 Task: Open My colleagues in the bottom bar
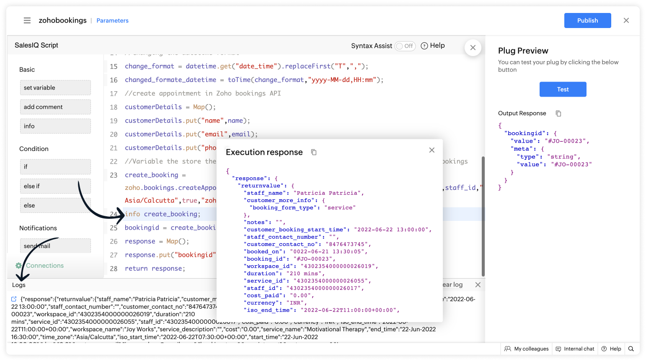click(527, 349)
